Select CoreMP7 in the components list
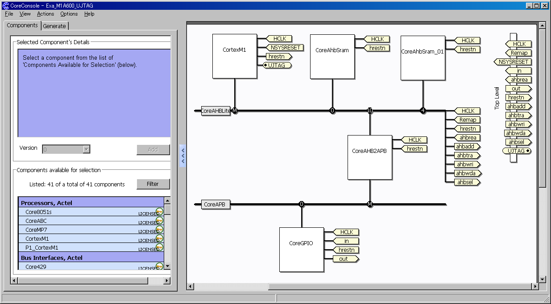 tap(36, 230)
